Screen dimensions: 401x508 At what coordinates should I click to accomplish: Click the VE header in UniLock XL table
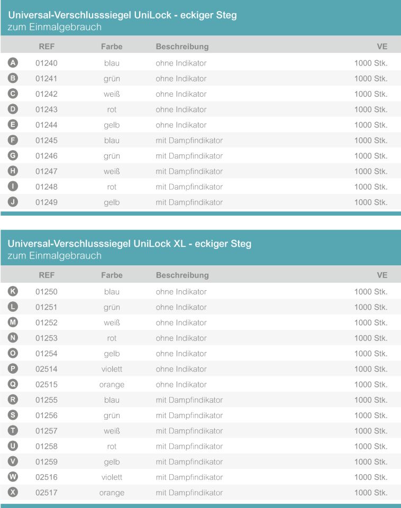pos(382,275)
